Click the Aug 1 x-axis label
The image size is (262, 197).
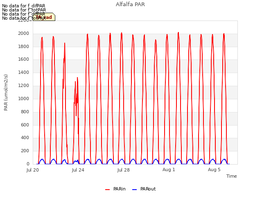169,170
